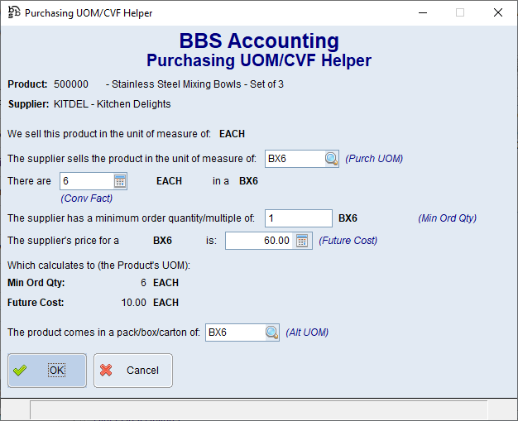Click the BBS Accounting heading text
Screen dimensions: 518x421
click(258, 41)
